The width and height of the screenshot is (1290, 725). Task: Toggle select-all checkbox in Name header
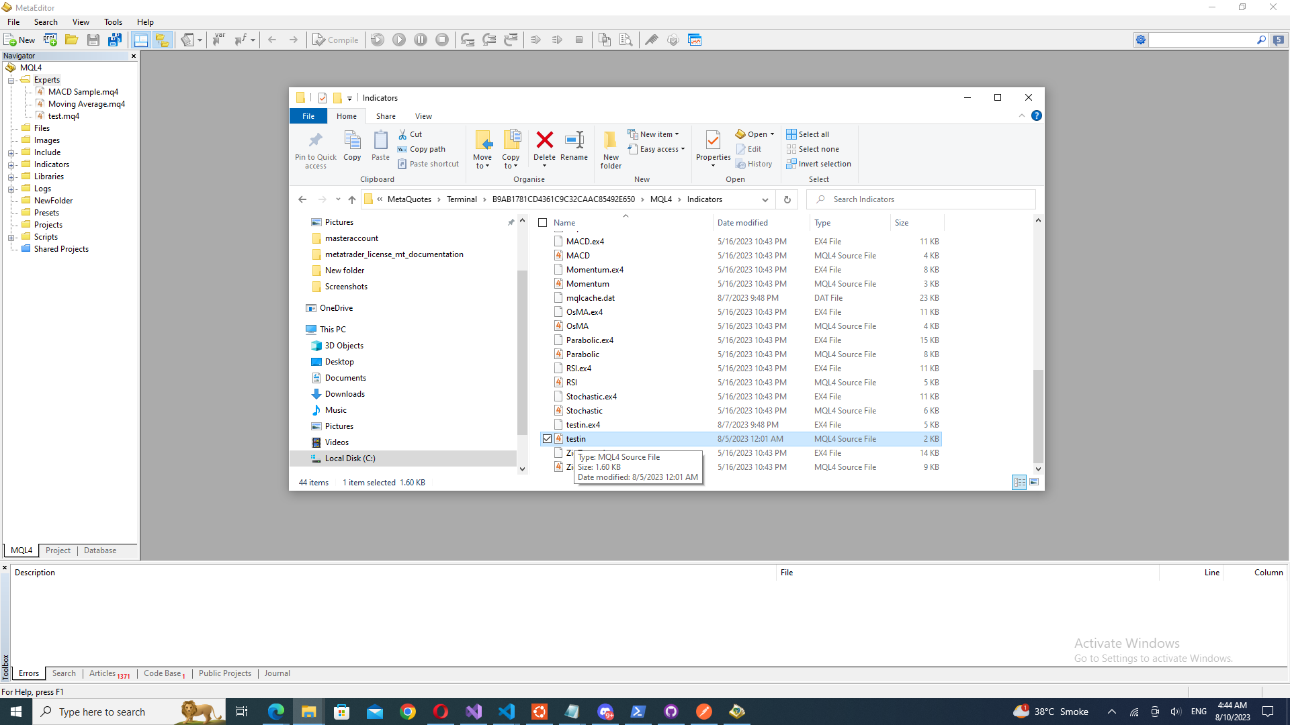(x=543, y=223)
